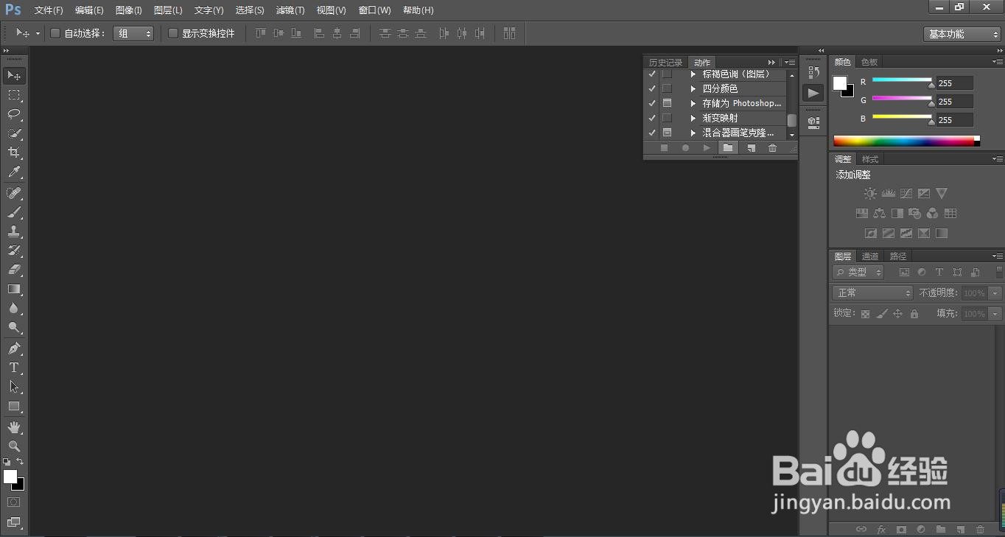Image resolution: width=1005 pixels, height=537 pixels.
Task: Select the Rectangle shape tool
Action: pyautogui.click(x=14, y=406)
